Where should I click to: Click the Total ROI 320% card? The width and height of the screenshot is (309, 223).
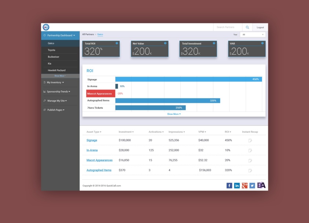coord(101,49)
